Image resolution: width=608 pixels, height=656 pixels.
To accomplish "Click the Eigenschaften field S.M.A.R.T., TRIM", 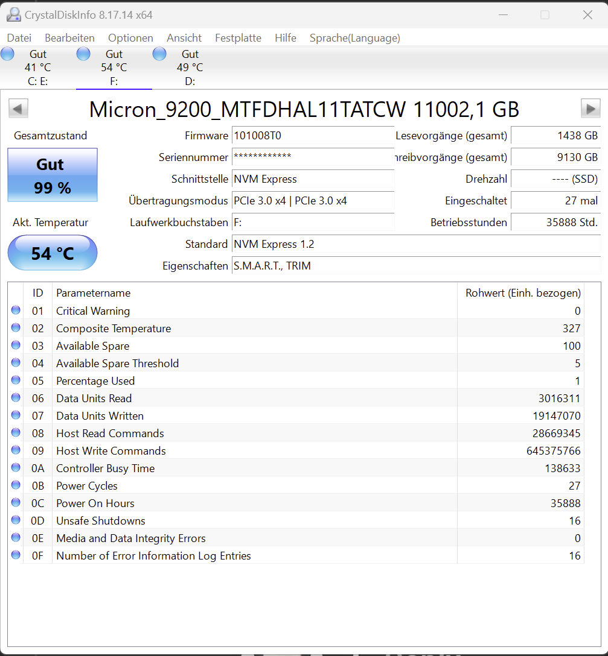I will [416, 266].
